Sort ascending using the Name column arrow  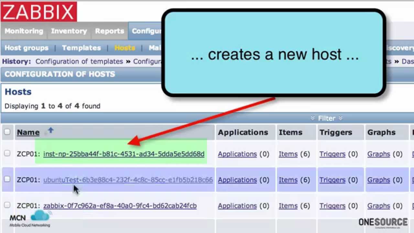click(50, 130)
